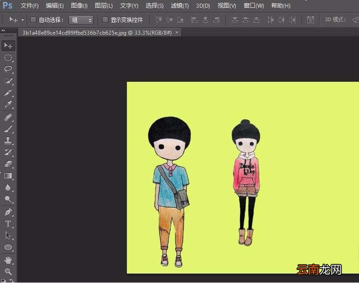Open the 窗口(W) menu
The width and height of the screenshot is (359, 283).
click(254, 6)
